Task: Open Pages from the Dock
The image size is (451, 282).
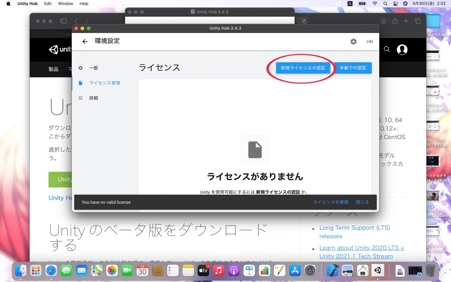Action: 280,271
